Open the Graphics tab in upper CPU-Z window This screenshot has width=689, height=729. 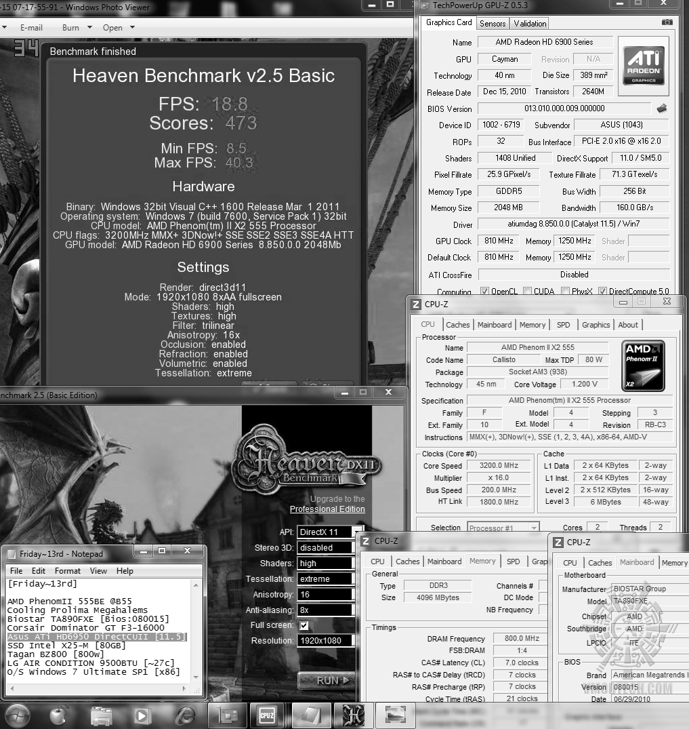pyautogui.click(x=596, y=325)
